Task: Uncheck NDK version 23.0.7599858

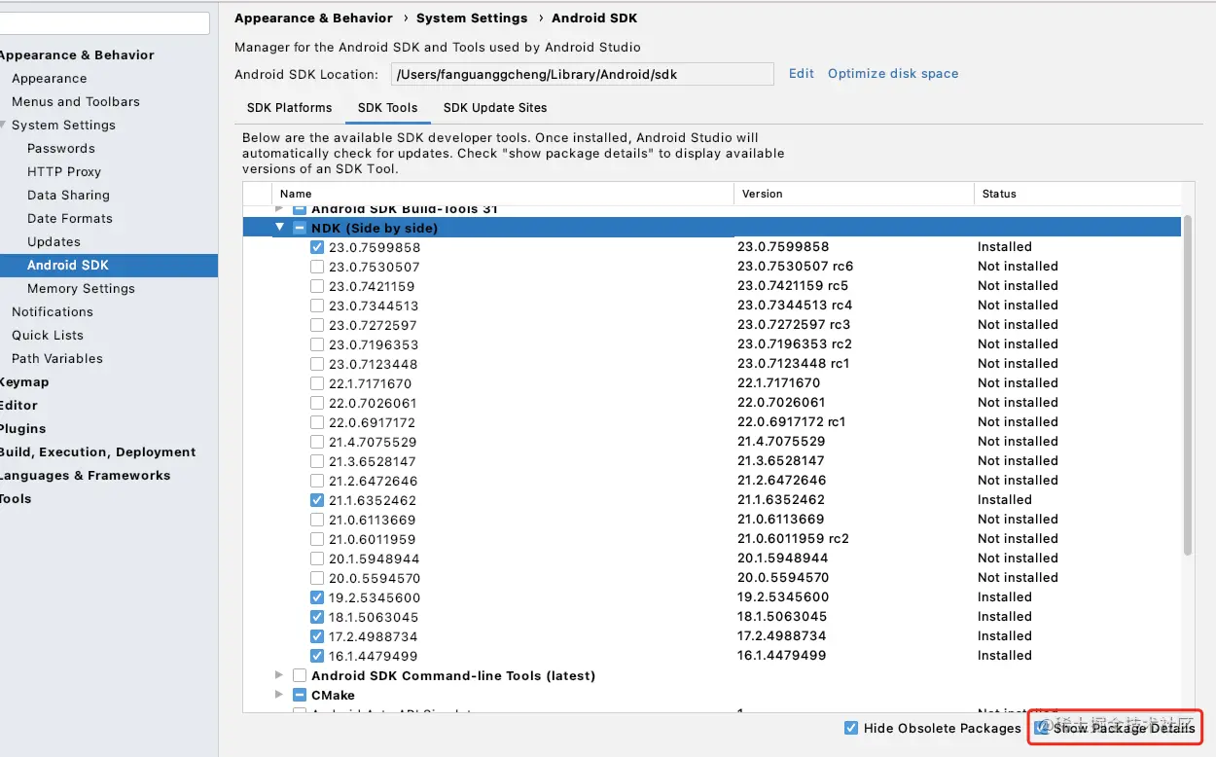Action: [317, 247]
